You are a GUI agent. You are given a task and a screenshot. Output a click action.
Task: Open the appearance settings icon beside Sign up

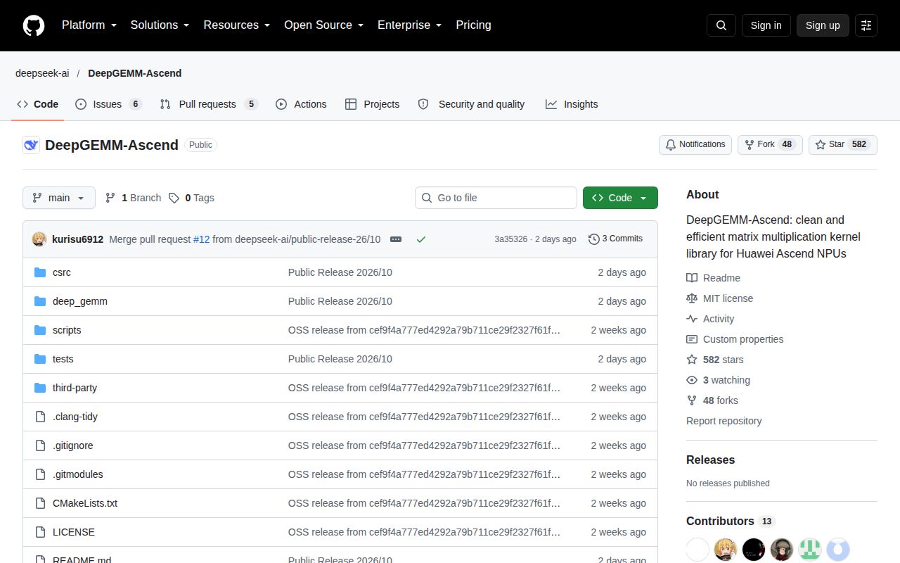[x=866, y=25]
